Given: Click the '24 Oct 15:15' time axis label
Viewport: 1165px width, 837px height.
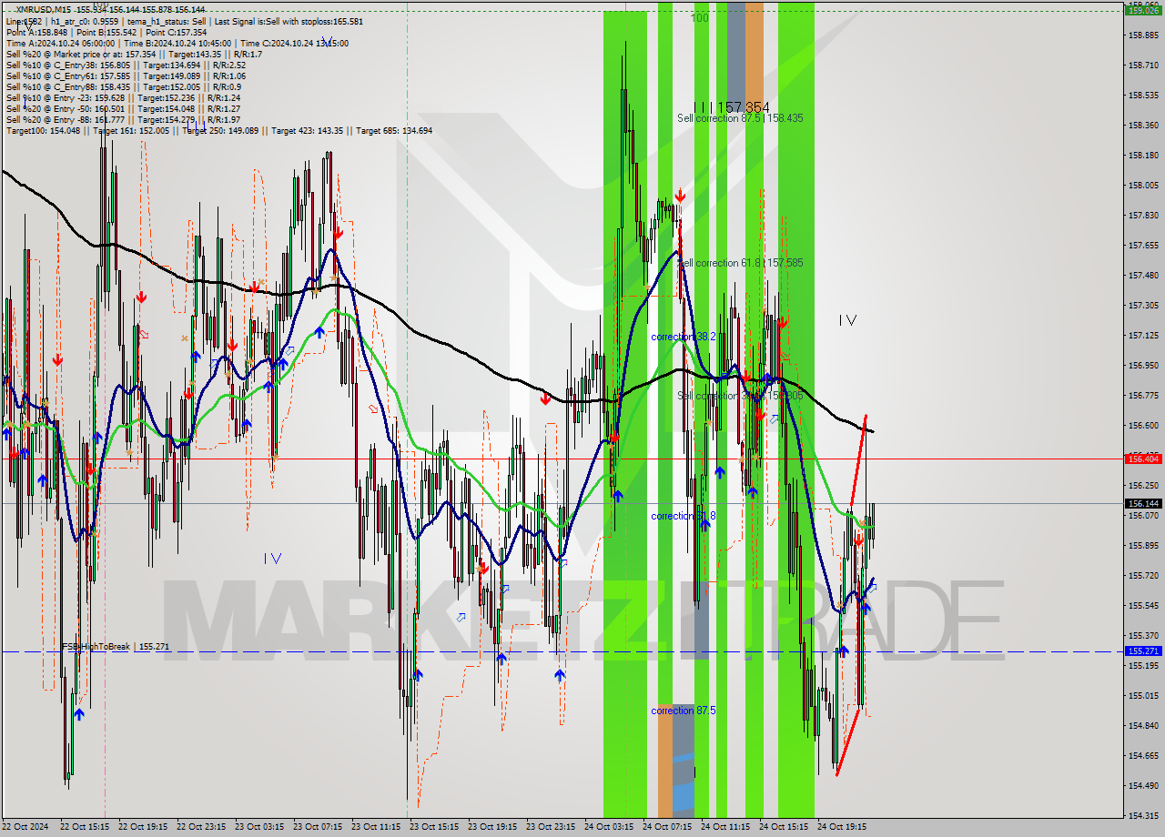Looking at the screenshot, I should click(x=784, y=827).
